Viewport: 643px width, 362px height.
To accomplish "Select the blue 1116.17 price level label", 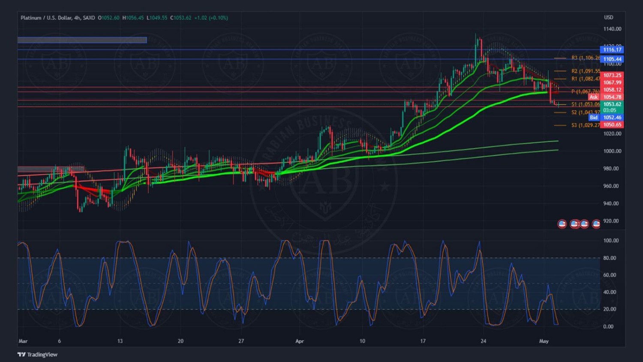I will (612, 50).
